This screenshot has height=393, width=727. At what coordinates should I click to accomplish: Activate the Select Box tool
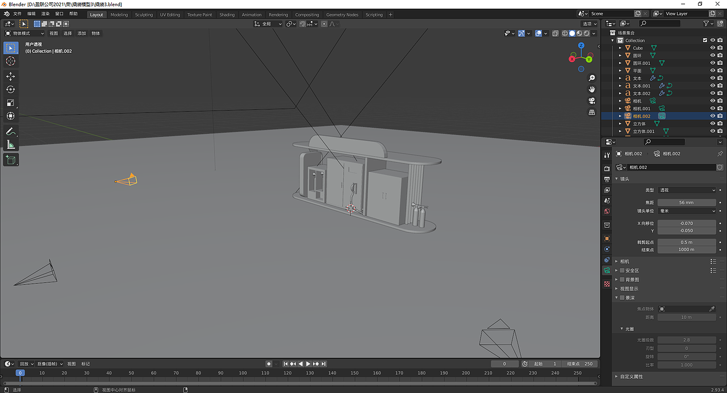click(11, 48)
